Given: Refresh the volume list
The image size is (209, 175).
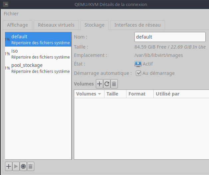Looking at the screenshot, I should [107, 84].
